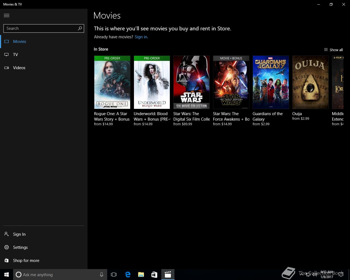Select the Movies film-strip icon in the sidebar
This screenshot has height=280, width=350.
coord(7,42)
